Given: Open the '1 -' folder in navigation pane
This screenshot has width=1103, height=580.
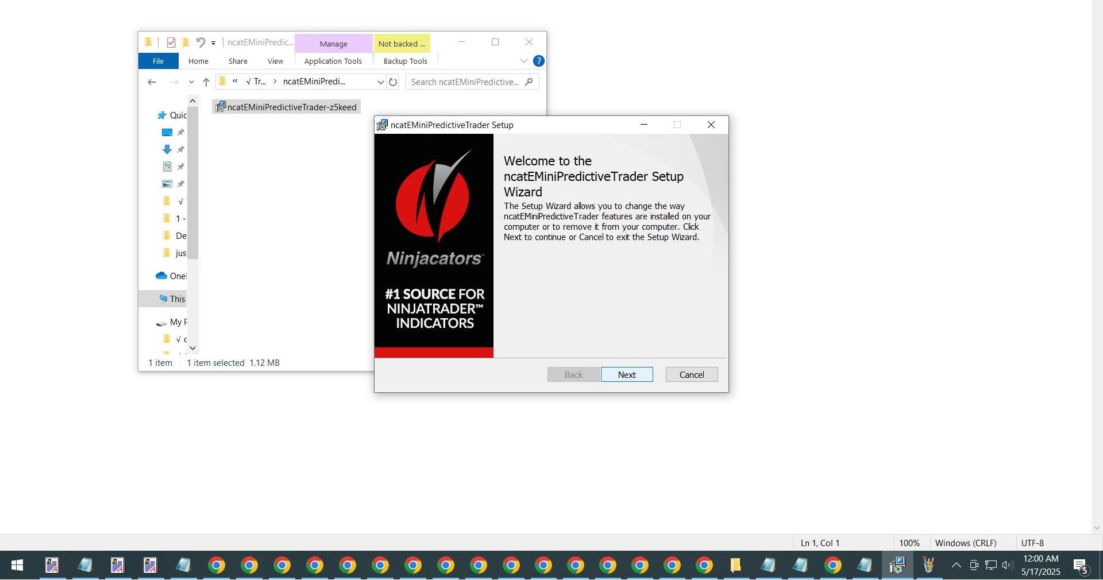Looking at the screenshot, I should [x=175, y=218].
